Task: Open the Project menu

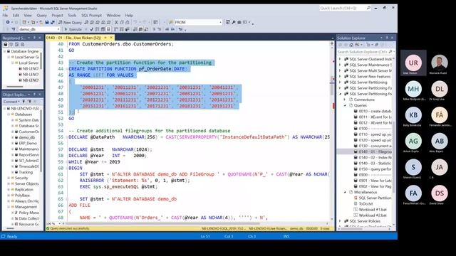Action: [x=57, y=16]
